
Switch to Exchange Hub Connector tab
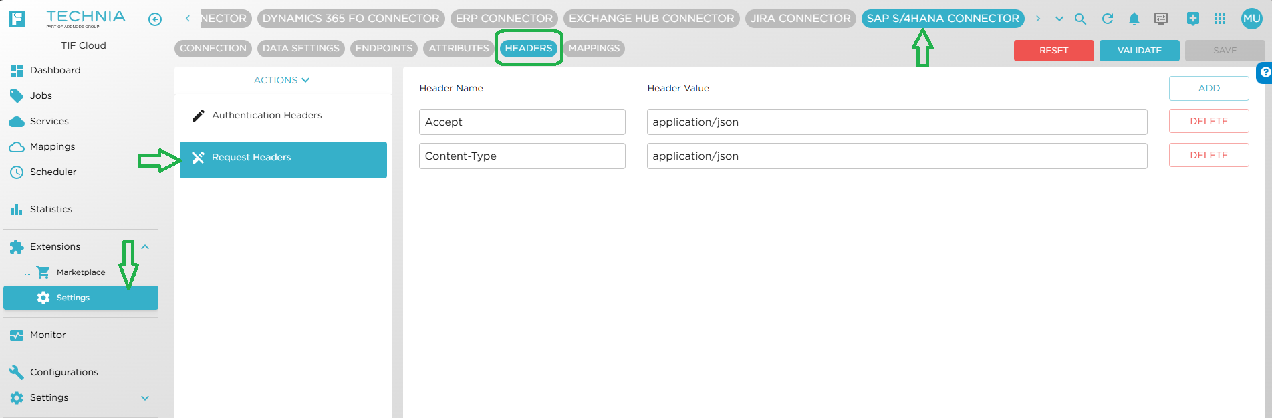(x=651, y=19)
